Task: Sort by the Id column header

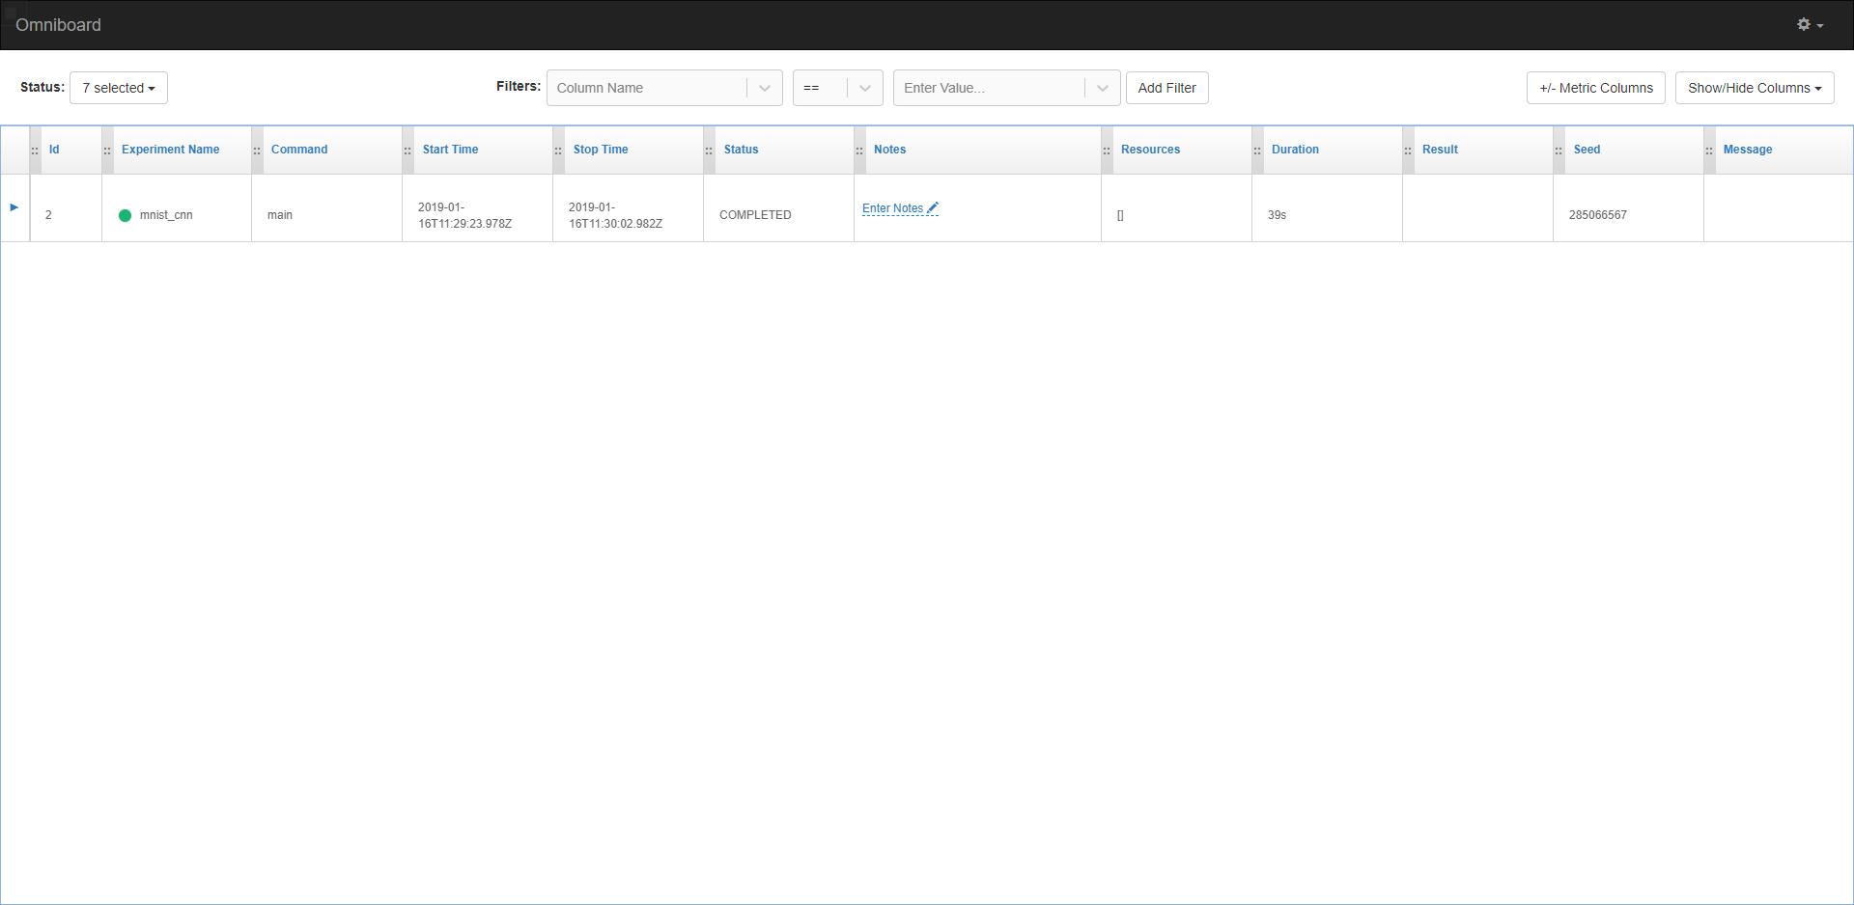Action: (54, 150)
